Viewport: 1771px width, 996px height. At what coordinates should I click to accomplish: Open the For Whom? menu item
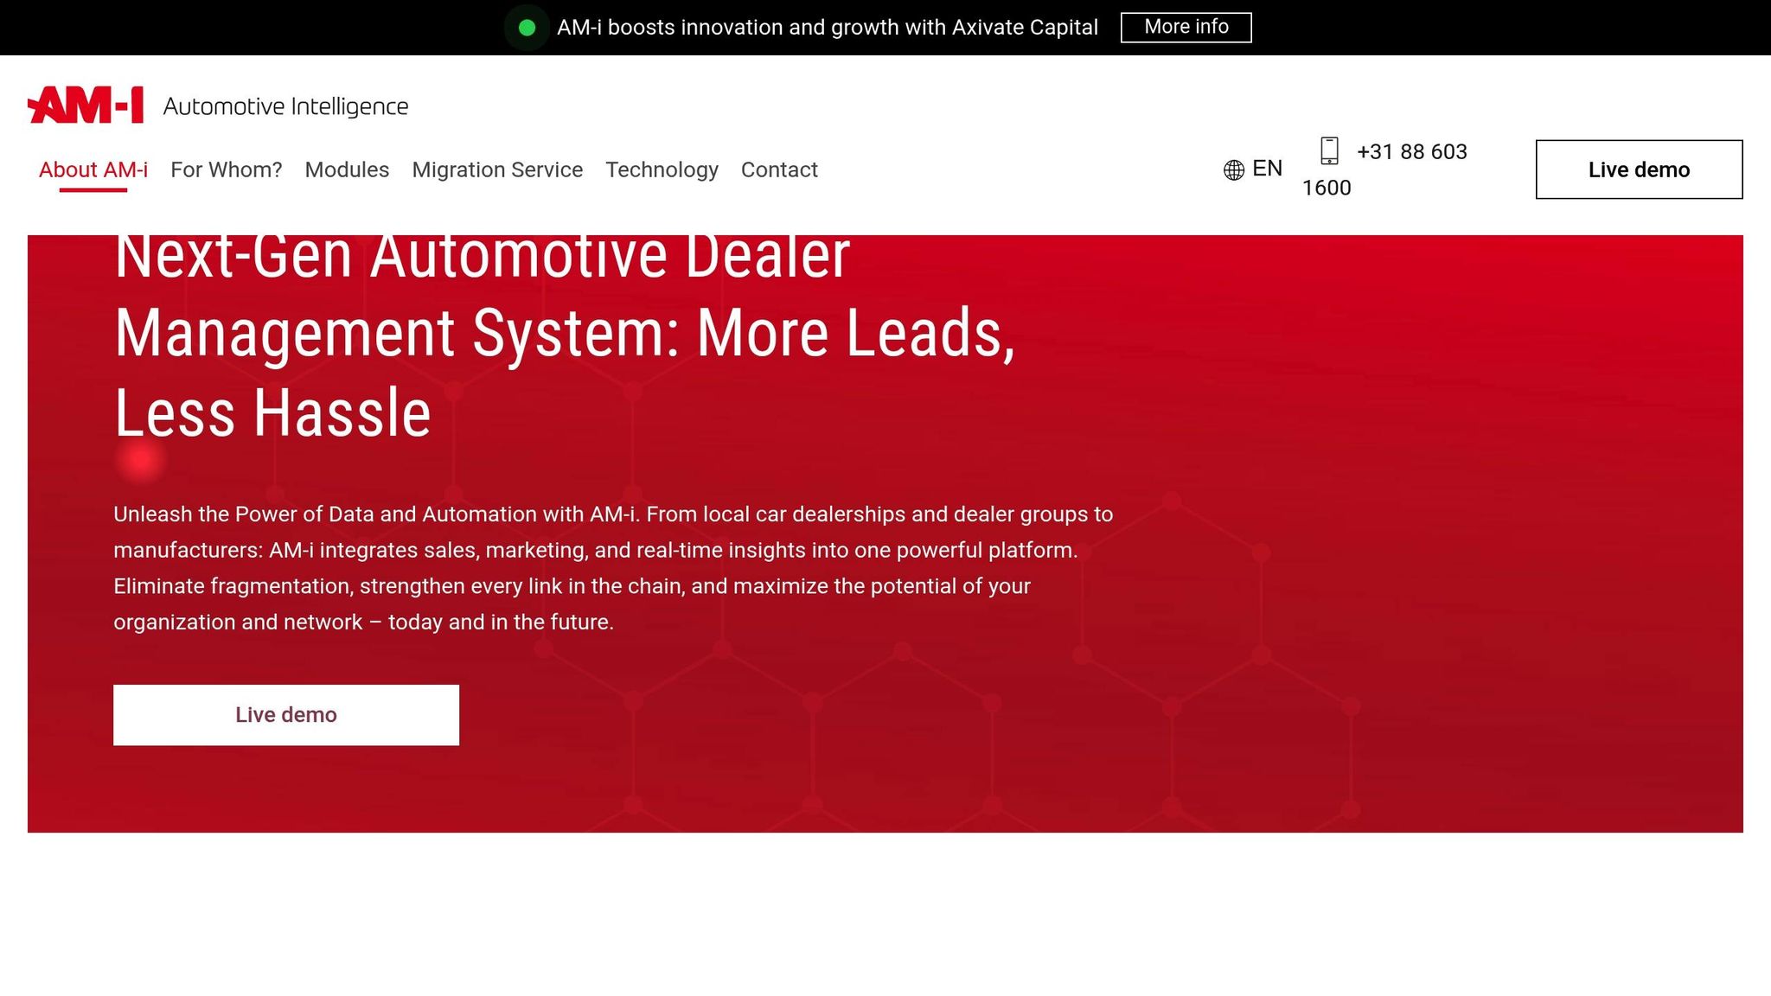tap(227, 169)
